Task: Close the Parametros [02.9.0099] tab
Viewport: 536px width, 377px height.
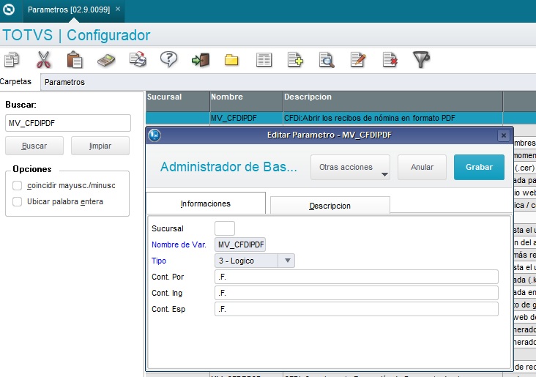Action: point(118,10)
